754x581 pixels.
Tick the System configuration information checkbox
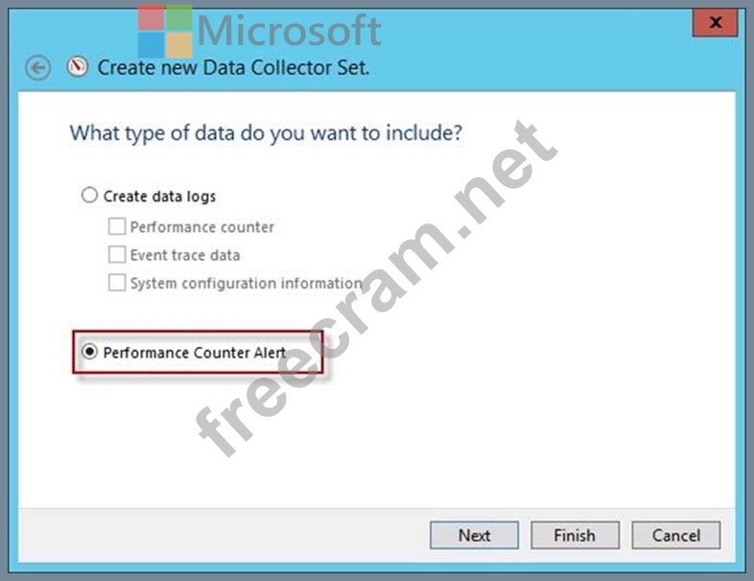click(117, 283)
